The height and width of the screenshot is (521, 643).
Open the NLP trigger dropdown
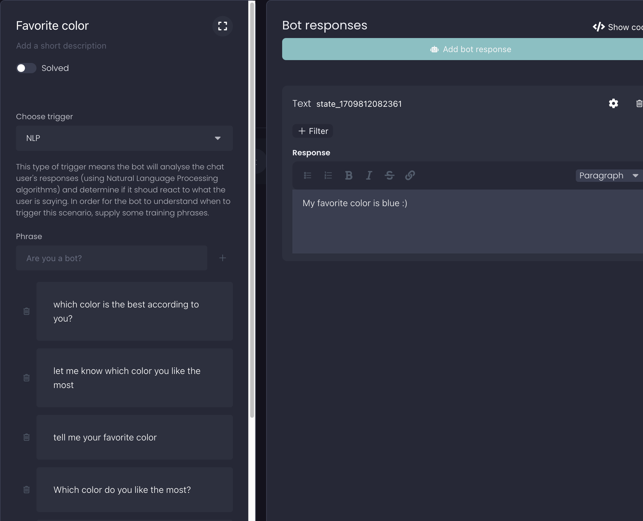pyautogui.click(x=124, y=138)
